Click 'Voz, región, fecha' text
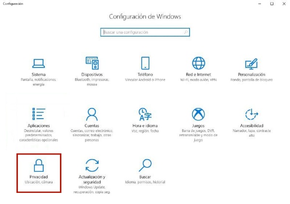The width and height of the screenshot is (290, 204). (145, 131)
